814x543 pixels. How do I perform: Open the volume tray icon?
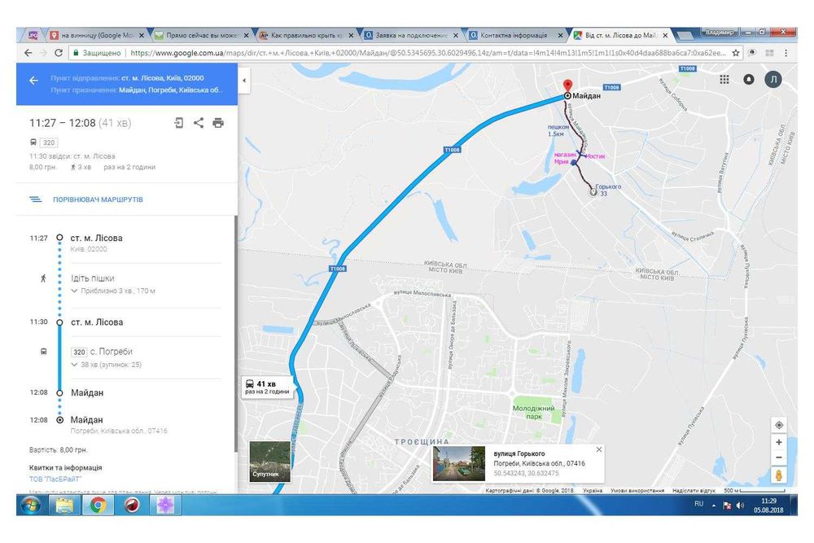pos(740,505)
